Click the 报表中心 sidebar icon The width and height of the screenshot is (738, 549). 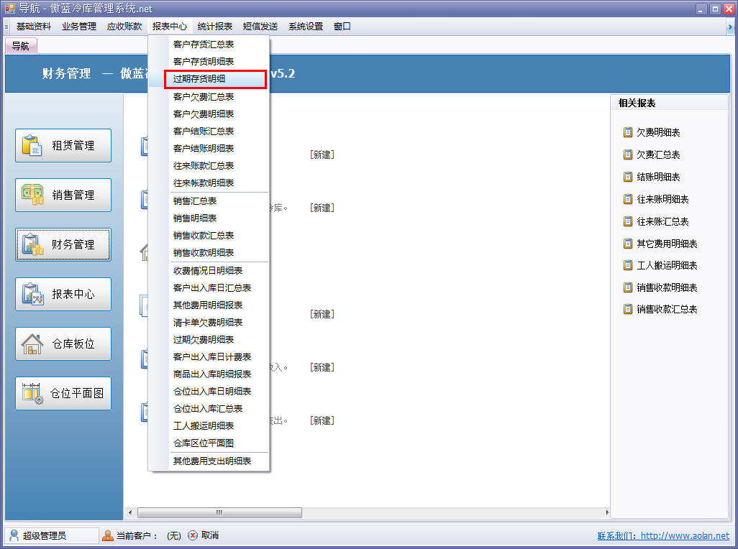[63, 294]
